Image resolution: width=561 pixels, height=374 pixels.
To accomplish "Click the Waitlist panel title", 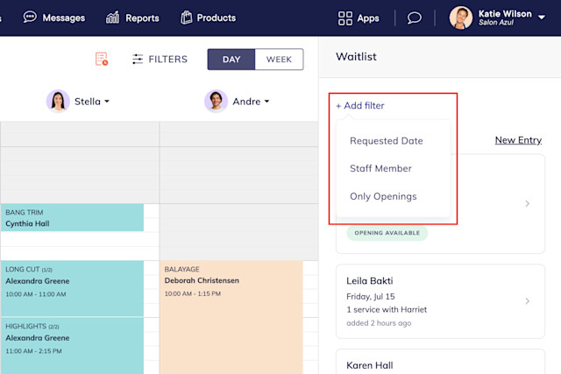I will (356, 56).
